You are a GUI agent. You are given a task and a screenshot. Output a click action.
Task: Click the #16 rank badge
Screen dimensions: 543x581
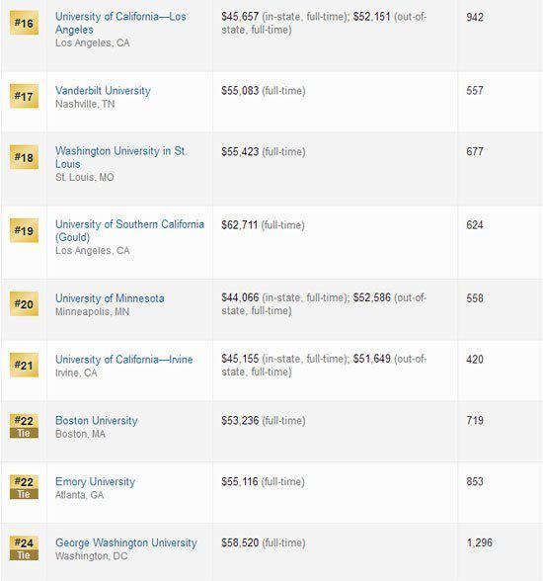click(24, 23)
